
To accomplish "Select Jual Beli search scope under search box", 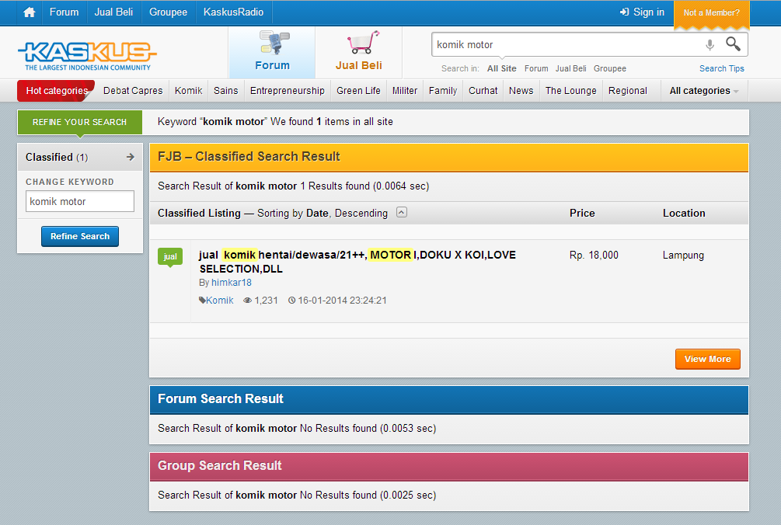I will [x=571, y=68].
